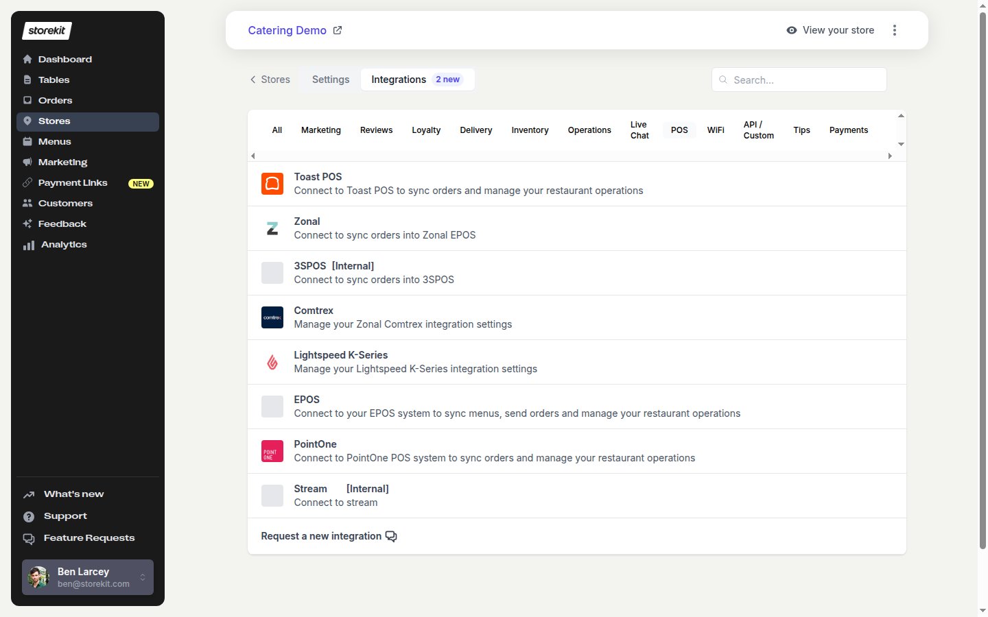The height and width of the screenshot is (617, 988).
Task: Click the Stores pin icon
Action: [27, 121]
